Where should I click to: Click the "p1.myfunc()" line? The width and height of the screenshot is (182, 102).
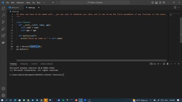click(22, 49)
